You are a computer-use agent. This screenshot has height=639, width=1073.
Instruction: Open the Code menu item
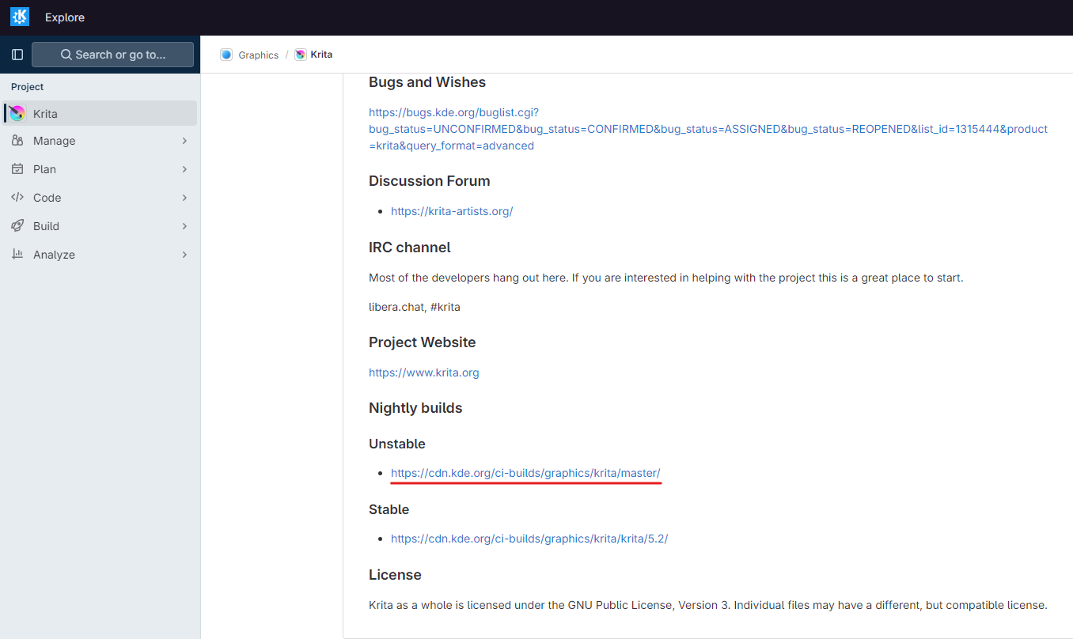coord(100,198)
